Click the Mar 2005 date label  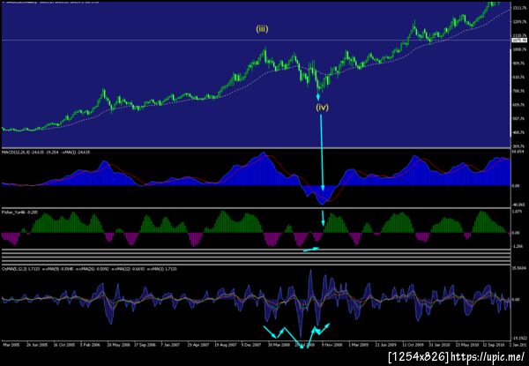point(11,345)
